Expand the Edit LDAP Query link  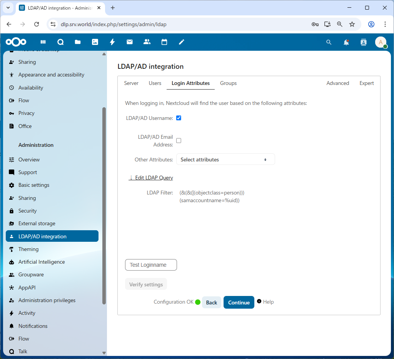pos(151,178)
